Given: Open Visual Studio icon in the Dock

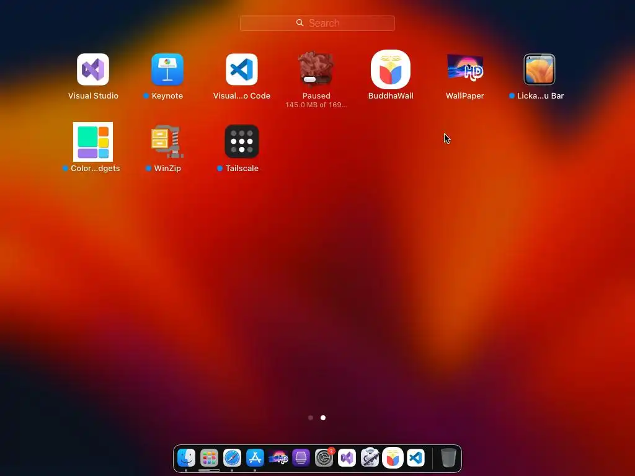Looking at the screenshot, I should [347, 458].
